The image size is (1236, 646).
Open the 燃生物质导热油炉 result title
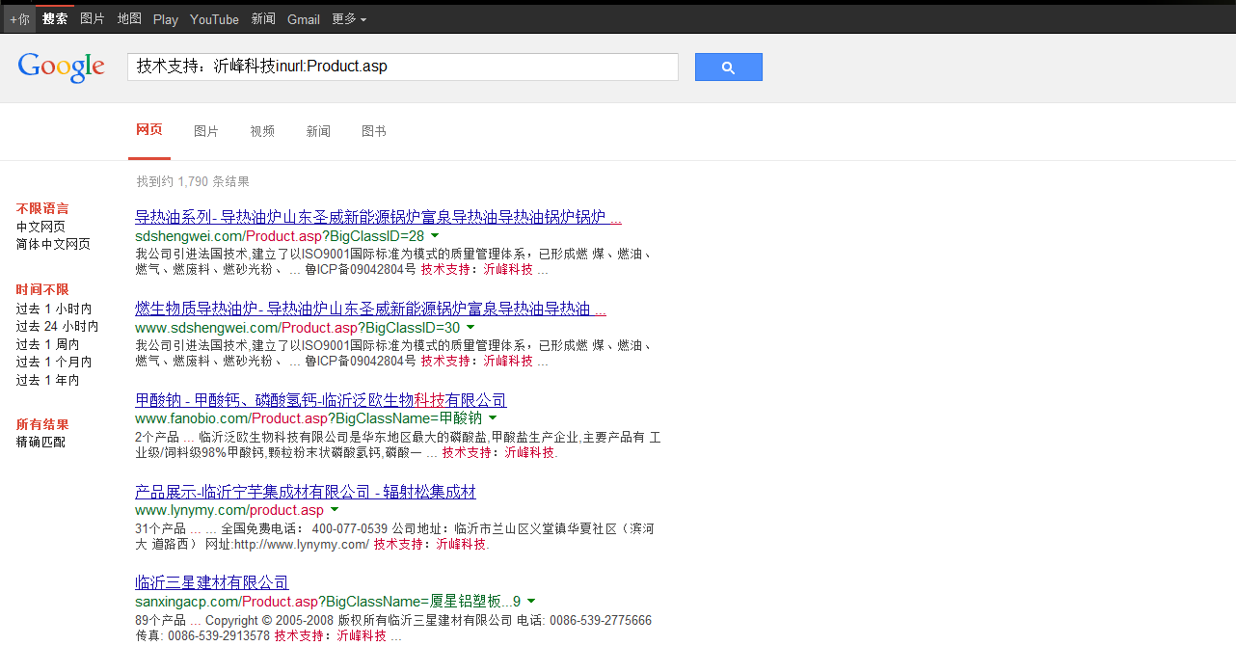[370, 310]
